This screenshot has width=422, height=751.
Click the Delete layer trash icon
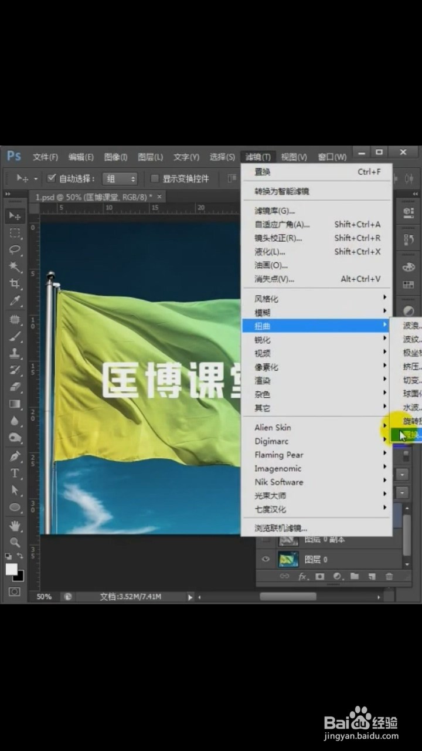point(389,577)
